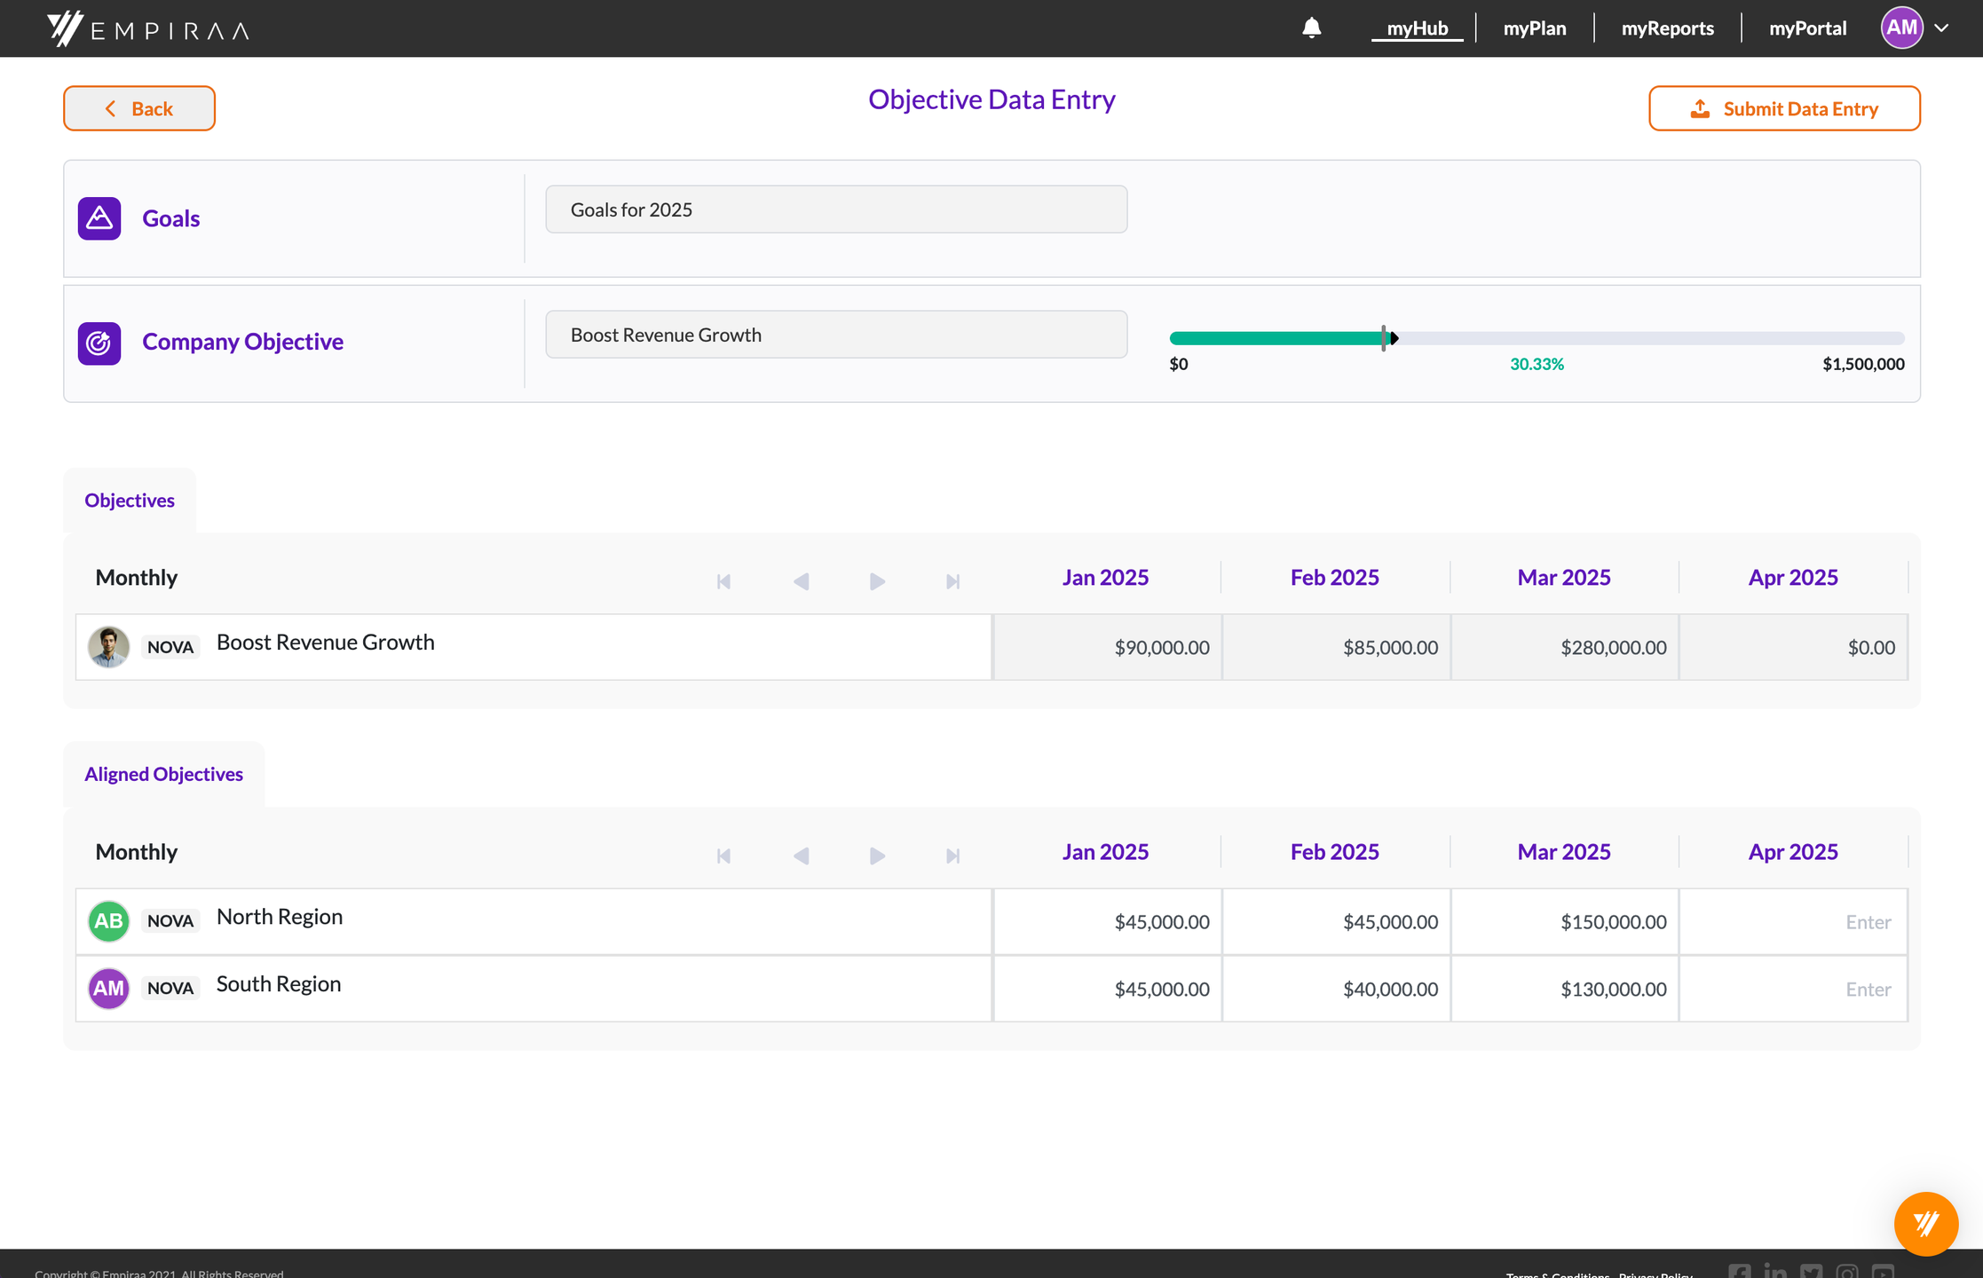Click the Empiraa logo in header
This screenshot has height=1278, width=1983.
(148, 29)
